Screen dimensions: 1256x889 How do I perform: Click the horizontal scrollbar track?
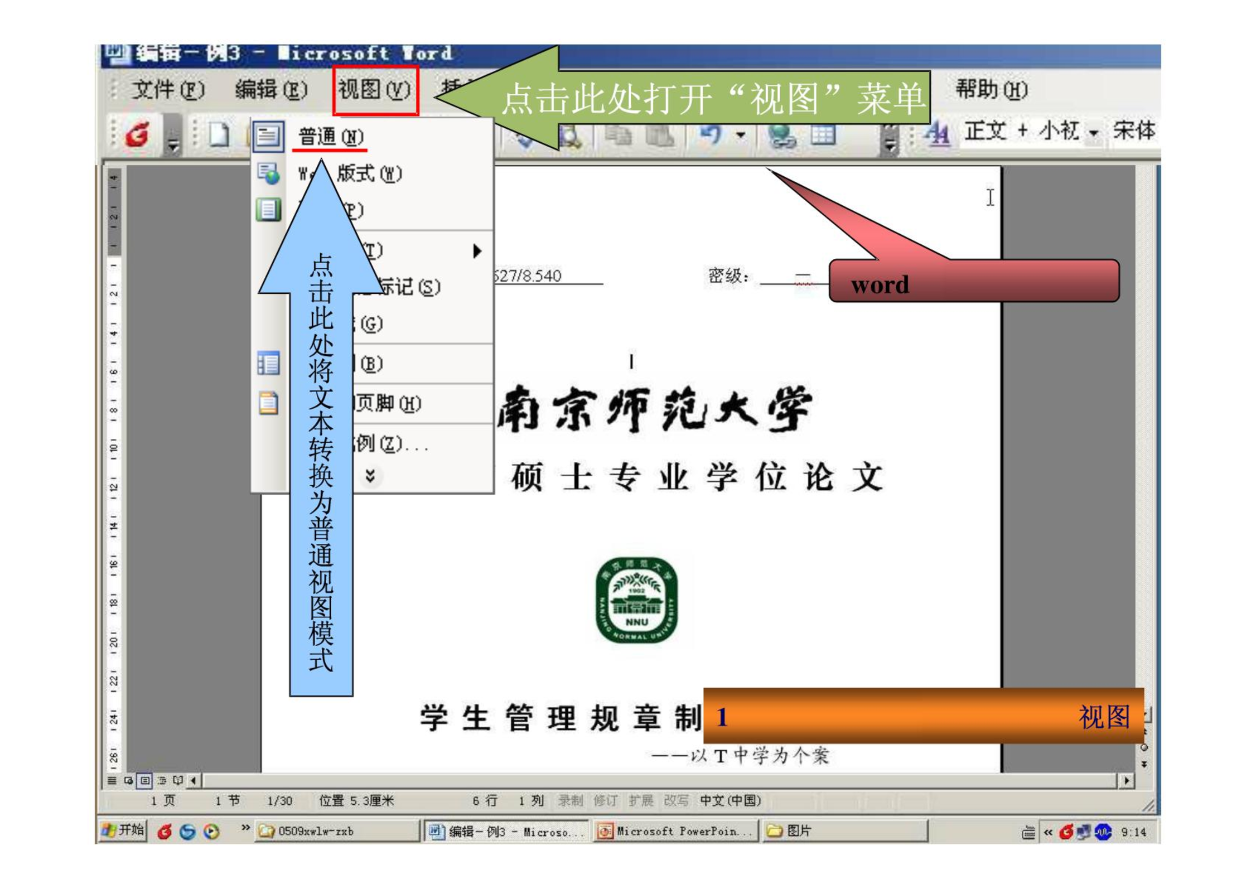click(659, 781)
